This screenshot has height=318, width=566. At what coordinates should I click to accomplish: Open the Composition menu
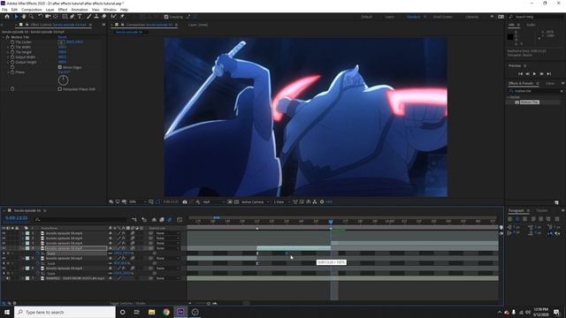pos(32,10)
